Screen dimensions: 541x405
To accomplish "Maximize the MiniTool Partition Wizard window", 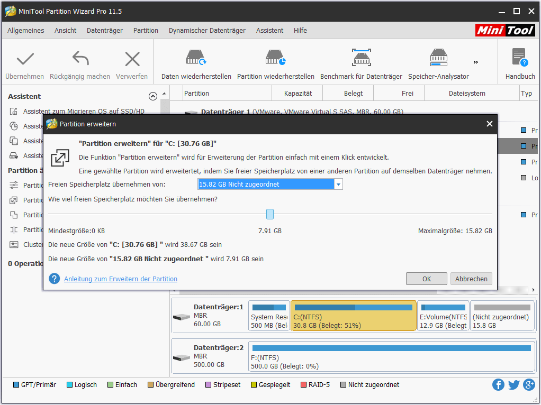I will click(517, 12).
